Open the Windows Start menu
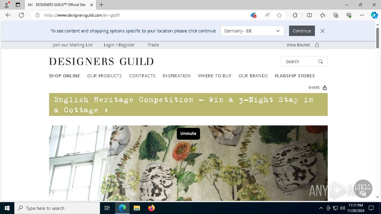The height and width of the screenshot is (214, 381). [x=7, y=208]
